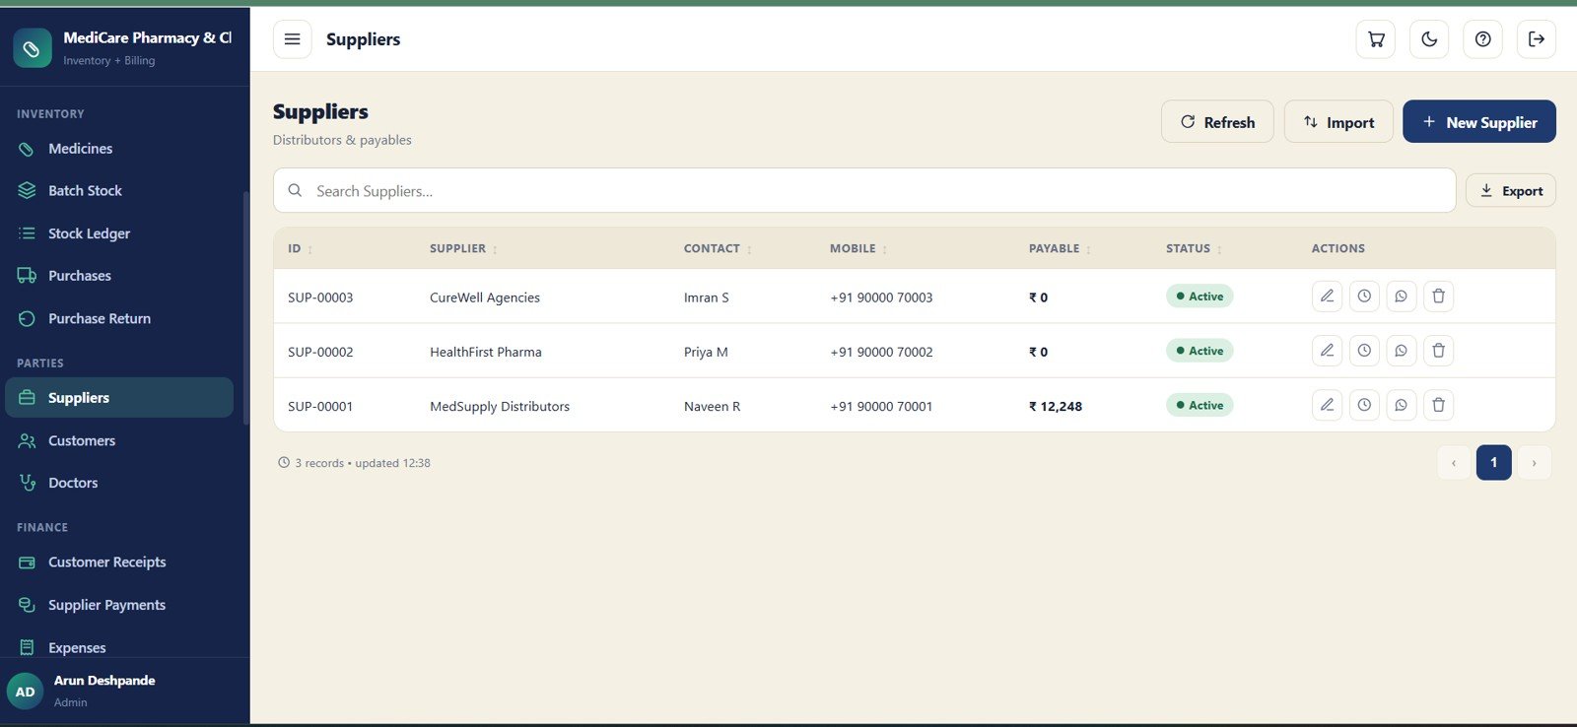Click SUP-00003 supplier ID

click(320, 297)
